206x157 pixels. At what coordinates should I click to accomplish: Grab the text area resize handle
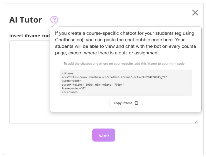[196, 122]
